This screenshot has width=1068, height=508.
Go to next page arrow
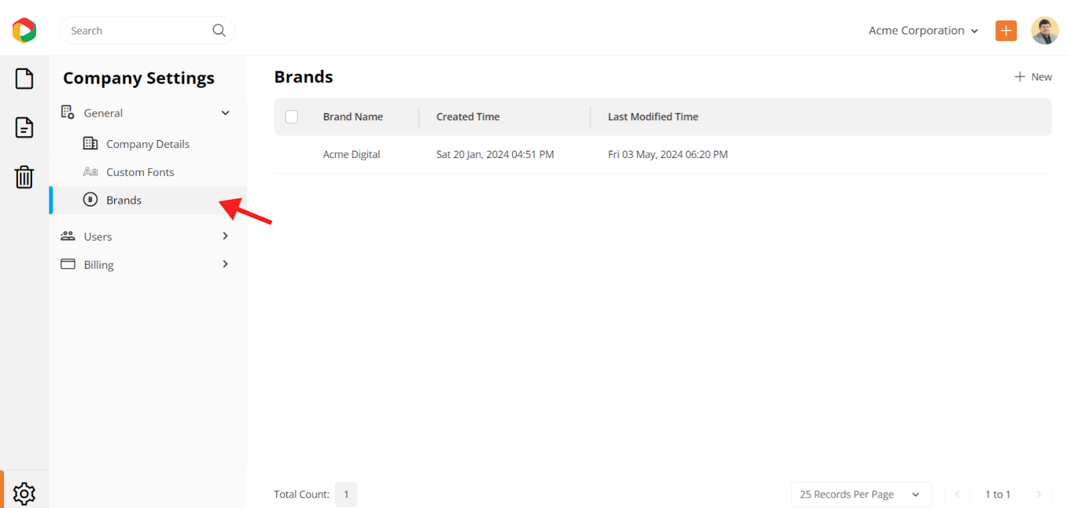tap(1039, 494)
